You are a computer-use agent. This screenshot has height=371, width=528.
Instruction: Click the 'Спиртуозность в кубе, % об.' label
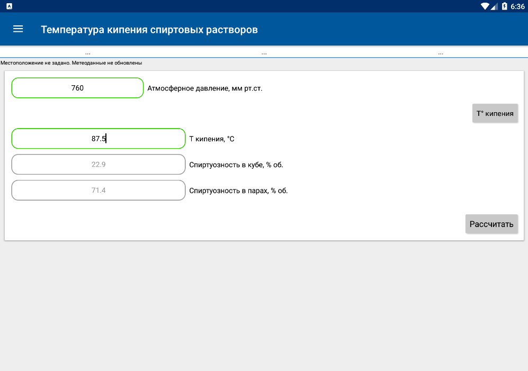pos(236,165)
